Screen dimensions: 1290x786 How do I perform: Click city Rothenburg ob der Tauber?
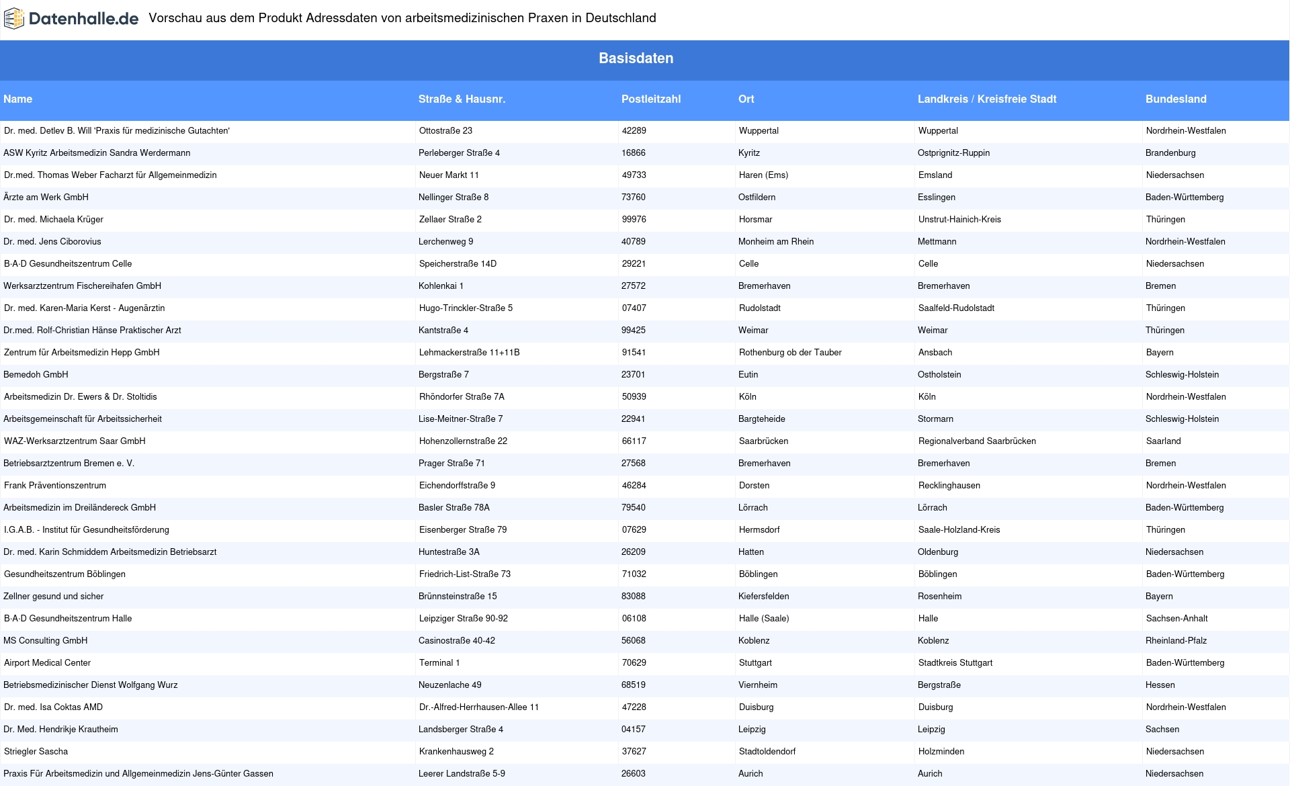pos(790,353)
